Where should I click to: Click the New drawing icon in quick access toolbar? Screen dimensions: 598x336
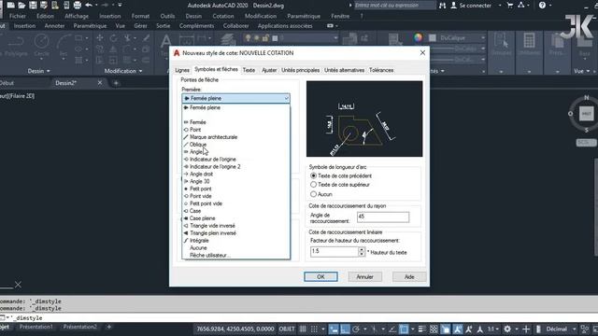(10, 6)
